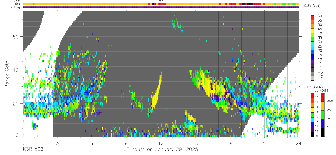Select the lightest gray bottom segment of ELEV bar

click(312, 78)
